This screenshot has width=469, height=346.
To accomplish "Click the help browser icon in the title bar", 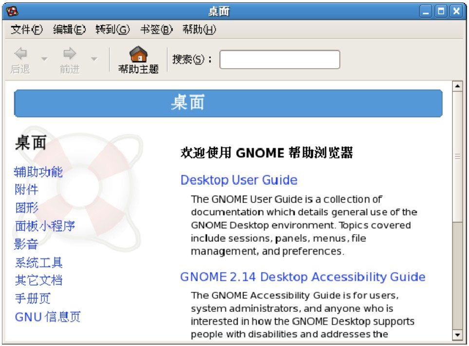I will pyautogui.click(x=13, y=11).
